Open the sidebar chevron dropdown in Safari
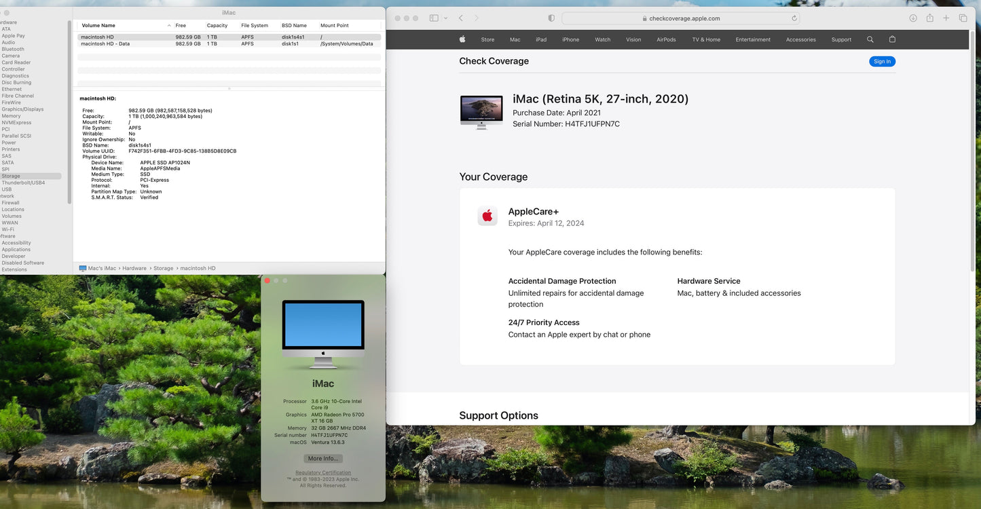Viewport: 981px width, 509px height. 446,18
